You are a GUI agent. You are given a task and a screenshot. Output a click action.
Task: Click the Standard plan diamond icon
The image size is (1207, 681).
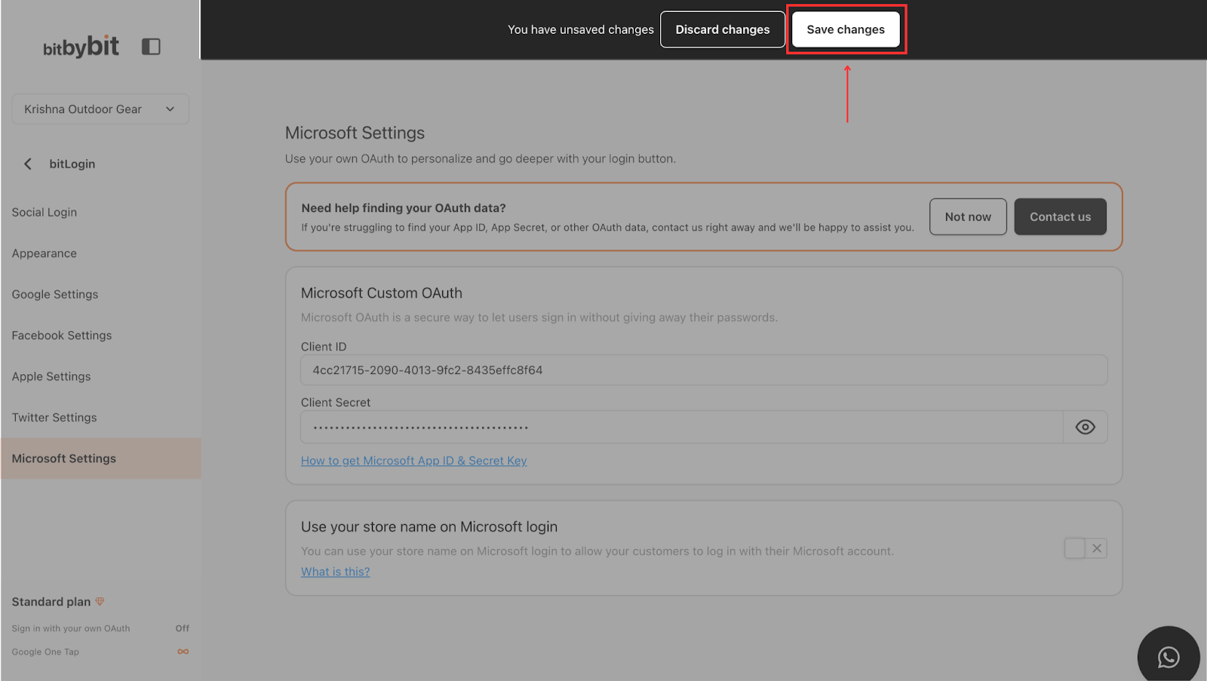(x=100, y=601)
